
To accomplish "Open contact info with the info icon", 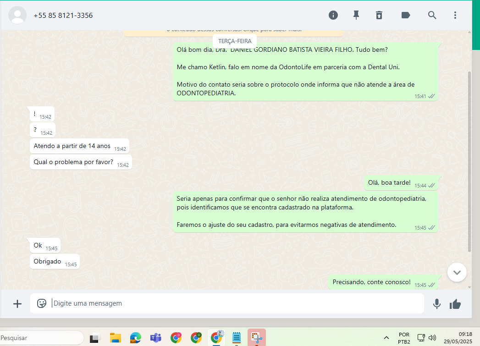I will point(333,15).
